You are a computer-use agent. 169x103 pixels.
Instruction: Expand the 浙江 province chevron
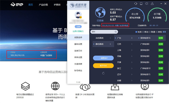click(x=132, y=68)
